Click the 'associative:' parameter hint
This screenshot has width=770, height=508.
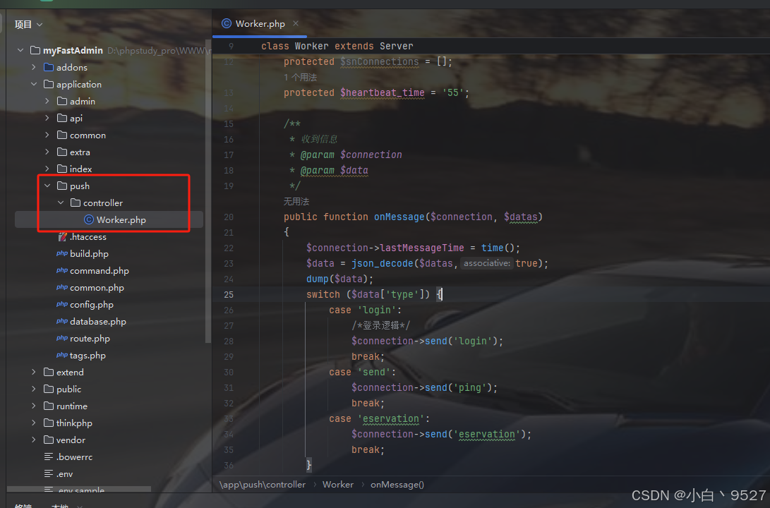pyautogui.click(x=487, y=263)
